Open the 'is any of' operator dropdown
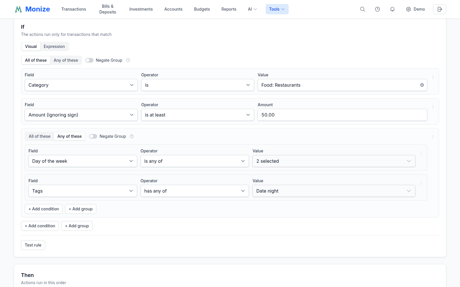The height and width of the screenshot is (287, 460). (195, 161)
